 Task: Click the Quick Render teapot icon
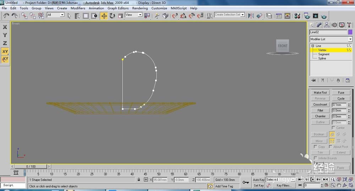(x=324, y=16)
